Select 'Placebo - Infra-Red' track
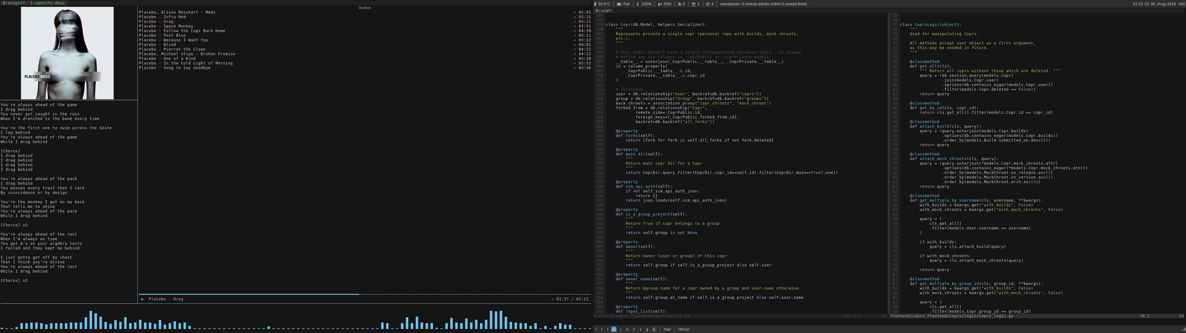The image size is (1186, 333). pos(162,17)
